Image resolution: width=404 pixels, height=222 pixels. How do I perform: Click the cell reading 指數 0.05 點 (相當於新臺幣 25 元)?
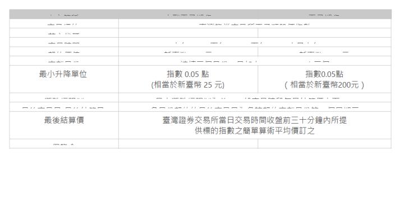click(188, 79)
